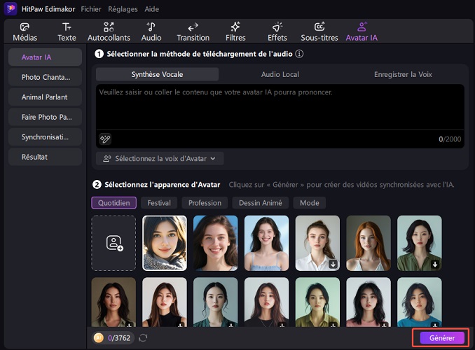The height and width of the screenshot is (350, 475).
Task: Download the white-shirt ponytail avatar
Action: pyautogui.click(x=333, y=264)
